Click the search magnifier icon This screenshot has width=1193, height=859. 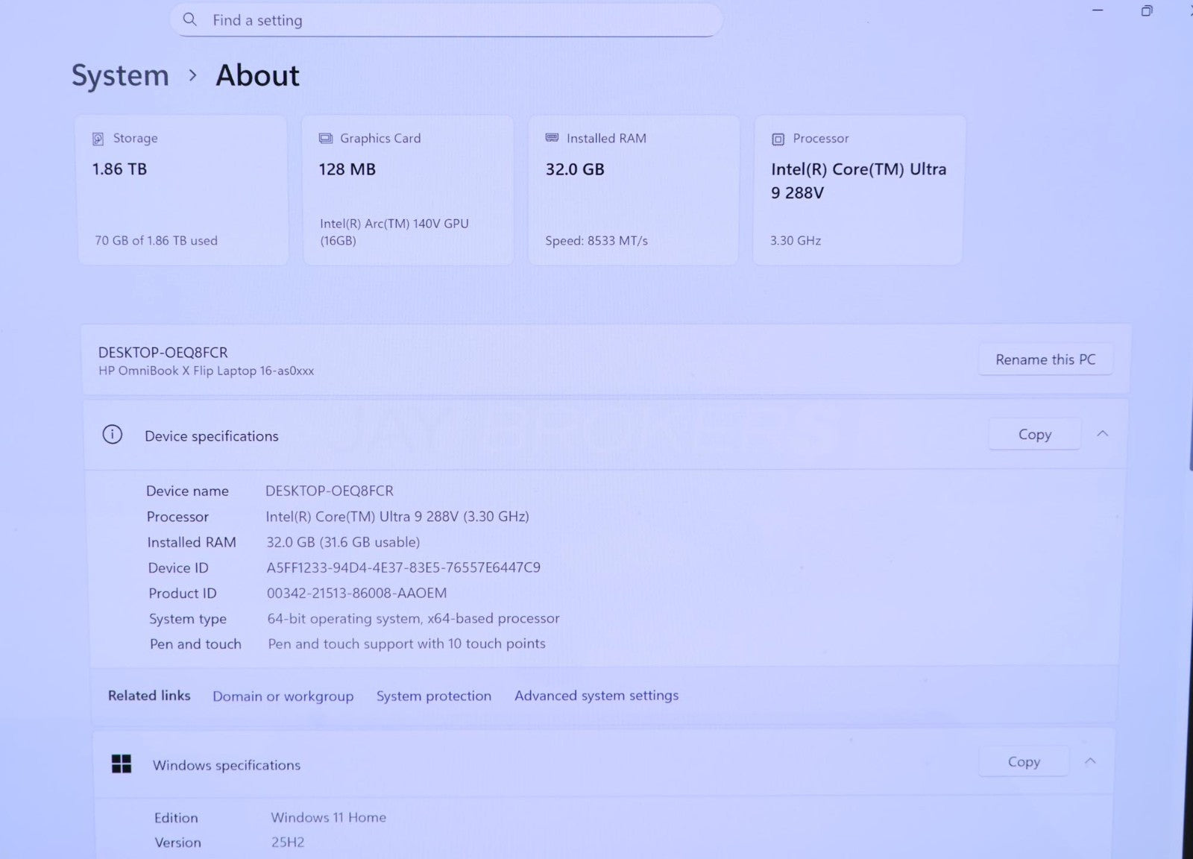click(x=190, y=19)
